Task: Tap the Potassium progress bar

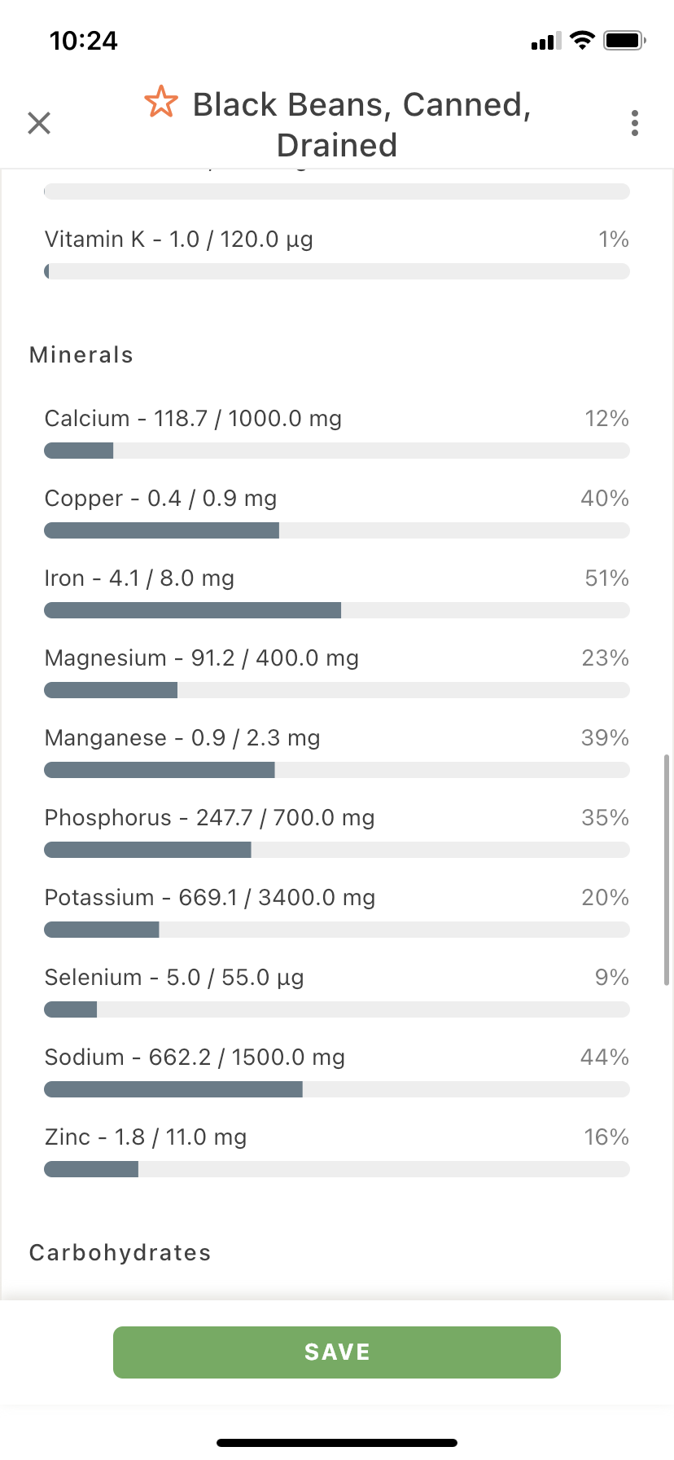Action: coord(337,930)
